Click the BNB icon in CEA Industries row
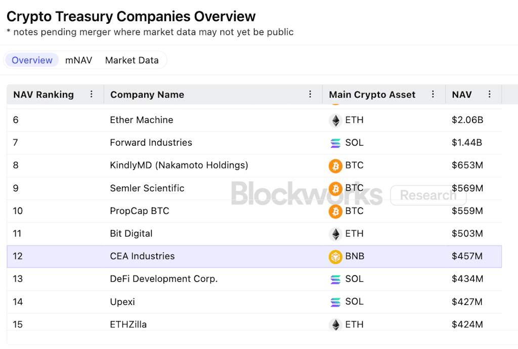This screenshot has width=518, height=349. pyautogui.click(x=335, y=256)
